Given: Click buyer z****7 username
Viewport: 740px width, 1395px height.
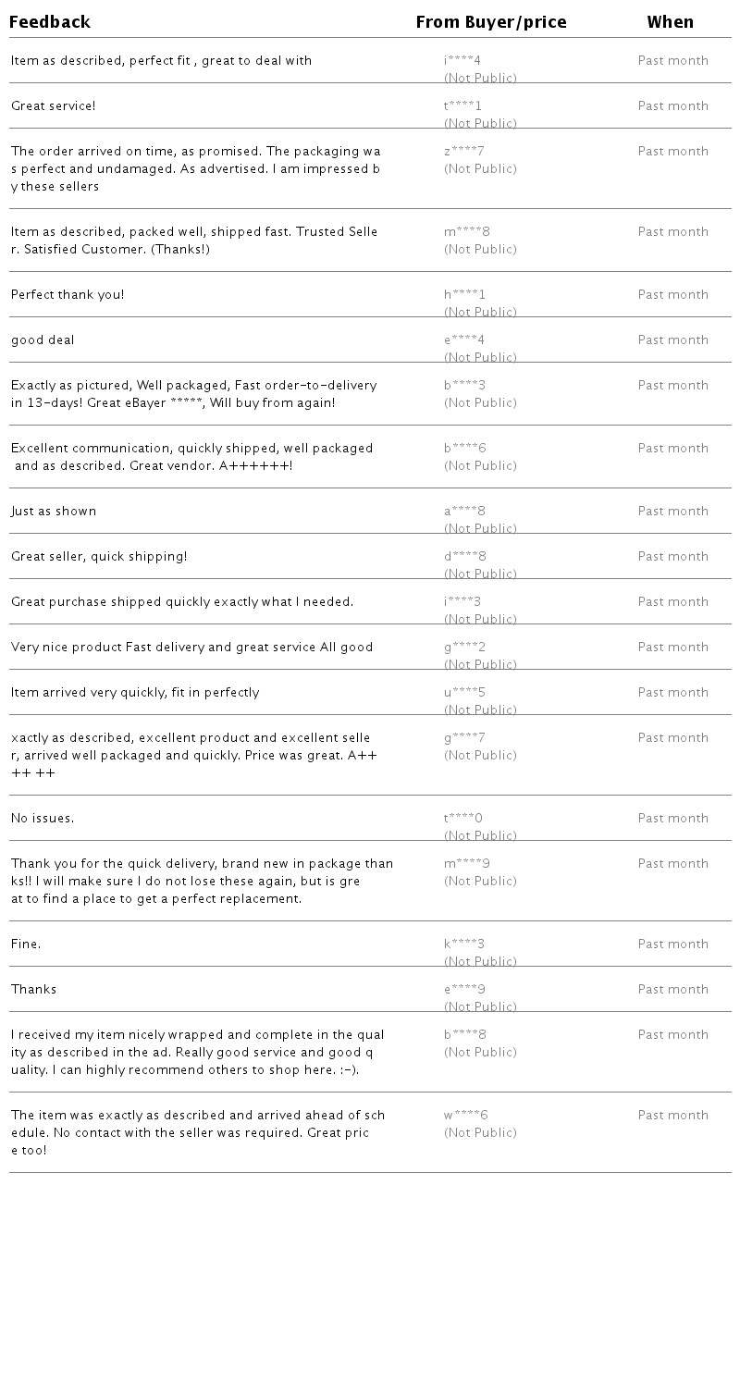Looking at the screenshot, I should (x=464, y=152).
